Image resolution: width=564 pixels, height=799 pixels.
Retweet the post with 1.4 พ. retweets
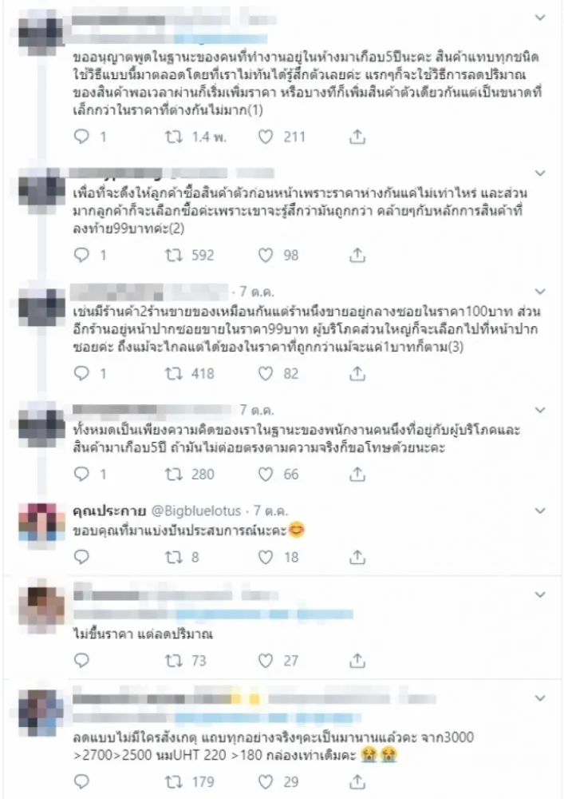[x=173, y=137]
